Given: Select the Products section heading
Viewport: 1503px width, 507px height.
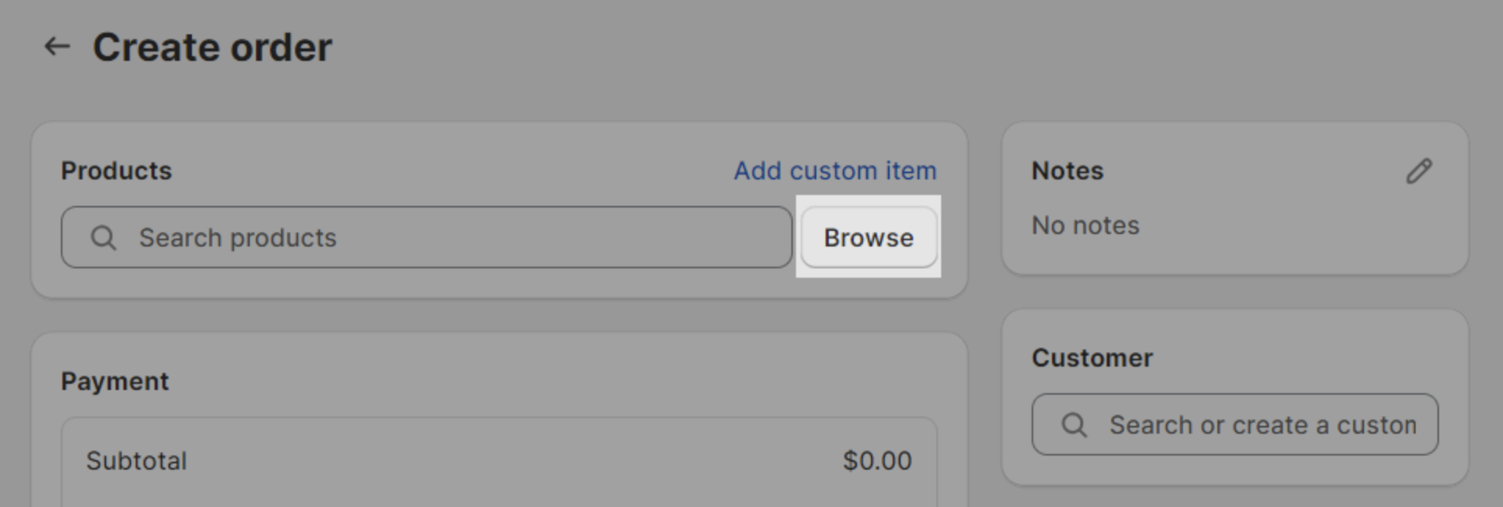Looking at the screenshot, I should pos(115,170).
